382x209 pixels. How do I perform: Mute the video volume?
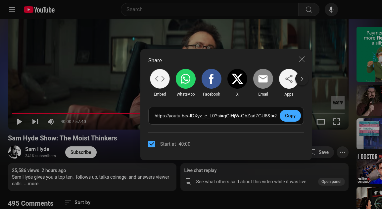tap(50, 122)
